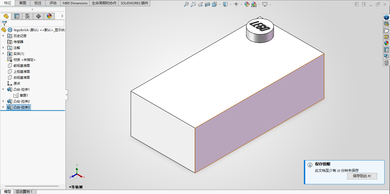The image size is (390, 194).
Task: Open SOLIDWORKS Resources in task pane
Action: [386, 17]
